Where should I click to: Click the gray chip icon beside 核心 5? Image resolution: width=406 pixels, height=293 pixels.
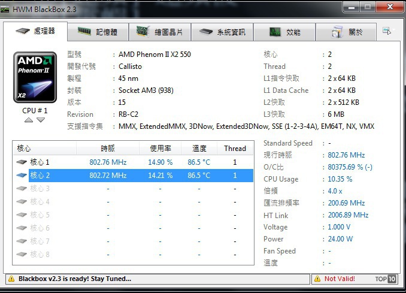click(x=22, y=215)
